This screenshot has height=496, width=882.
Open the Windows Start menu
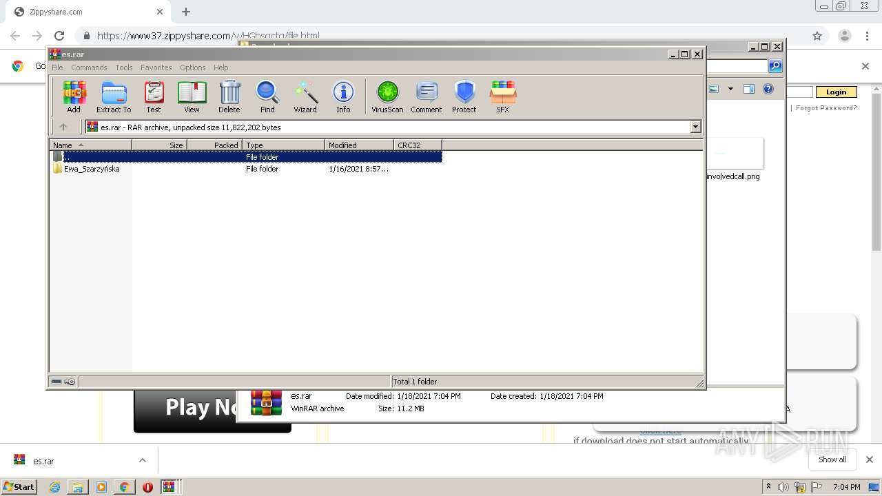[x=19, y=486]
